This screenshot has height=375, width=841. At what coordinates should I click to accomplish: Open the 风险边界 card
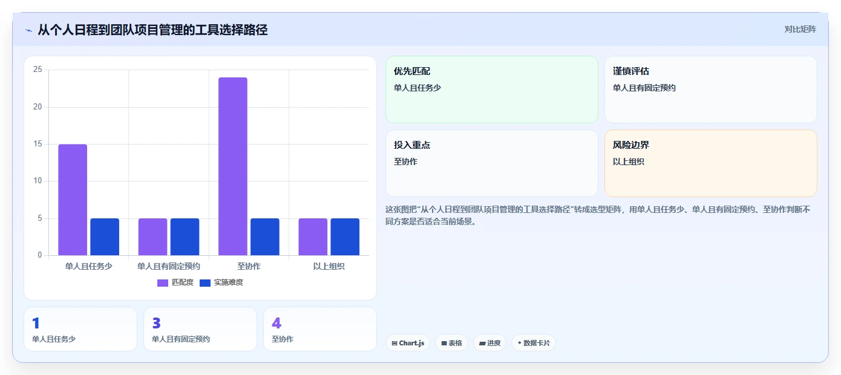click(711, 163)
